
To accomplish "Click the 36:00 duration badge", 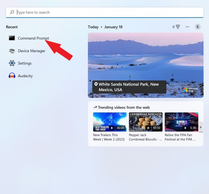I will click(x=120, y=128).
